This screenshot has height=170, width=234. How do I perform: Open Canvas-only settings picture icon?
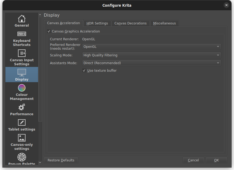pyautogui.click(x=22, y=138)
